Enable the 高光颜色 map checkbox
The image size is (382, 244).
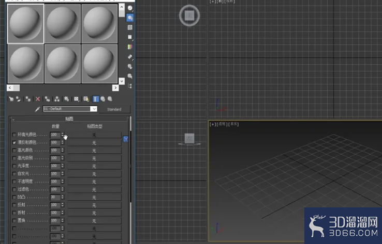pyautogui.click(x=14, y=150)
